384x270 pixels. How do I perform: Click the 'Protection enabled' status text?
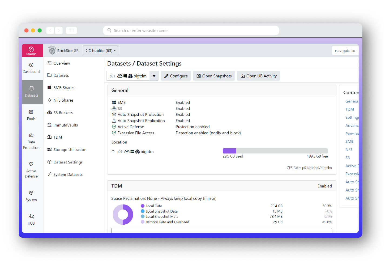[192, 127]
